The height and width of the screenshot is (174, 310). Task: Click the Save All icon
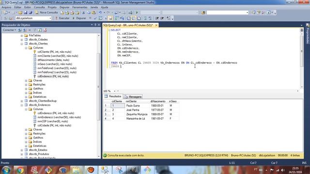(31, 13)
